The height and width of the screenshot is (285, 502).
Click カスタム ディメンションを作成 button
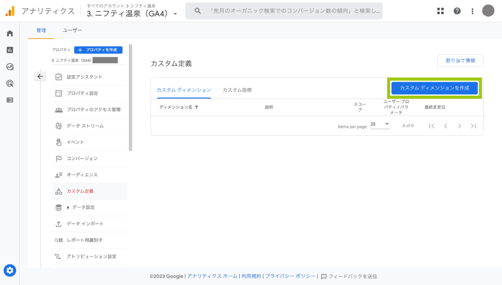(434, 88)
